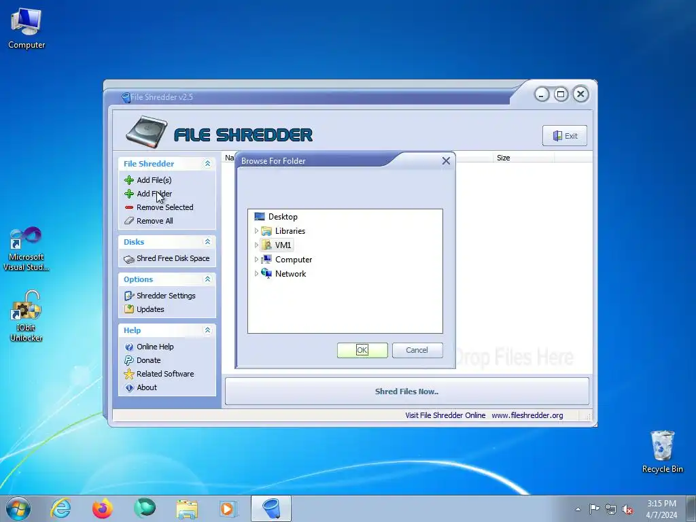Click the Computer icon in folder tree
Screen dimensions: 696x522
click(x=266, y=259)
